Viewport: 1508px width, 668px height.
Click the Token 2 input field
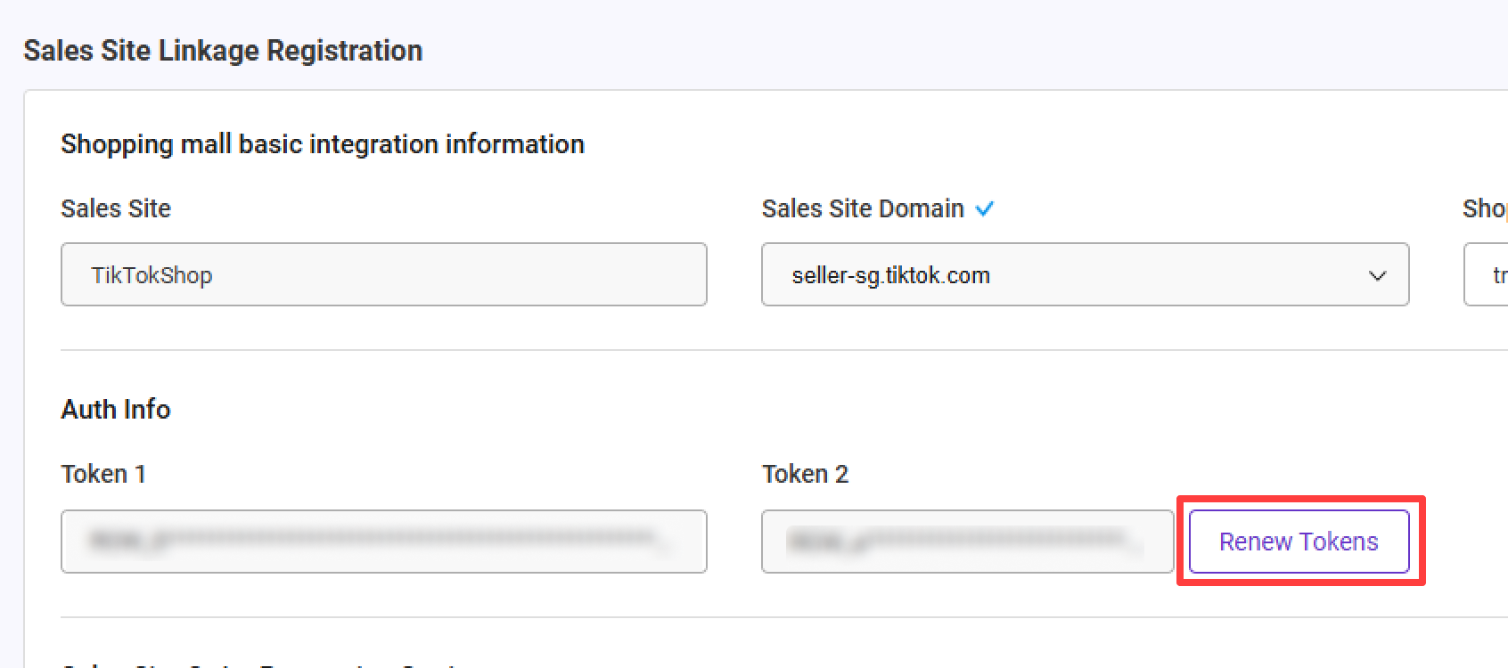click(967, 542)
